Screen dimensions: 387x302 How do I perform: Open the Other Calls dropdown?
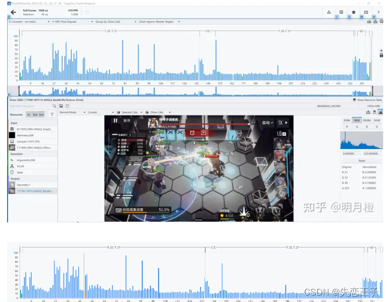tap(158, 112)
